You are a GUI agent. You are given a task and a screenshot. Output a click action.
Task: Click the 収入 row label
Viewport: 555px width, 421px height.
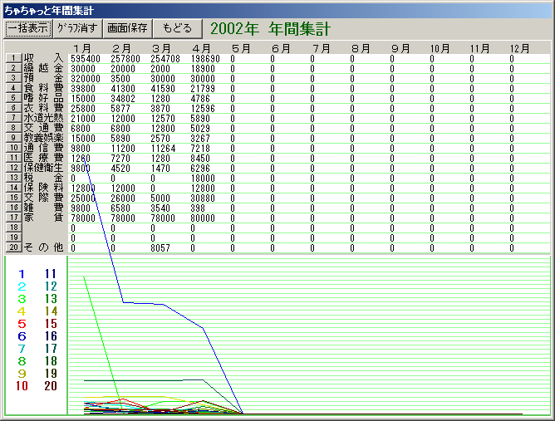43,58
